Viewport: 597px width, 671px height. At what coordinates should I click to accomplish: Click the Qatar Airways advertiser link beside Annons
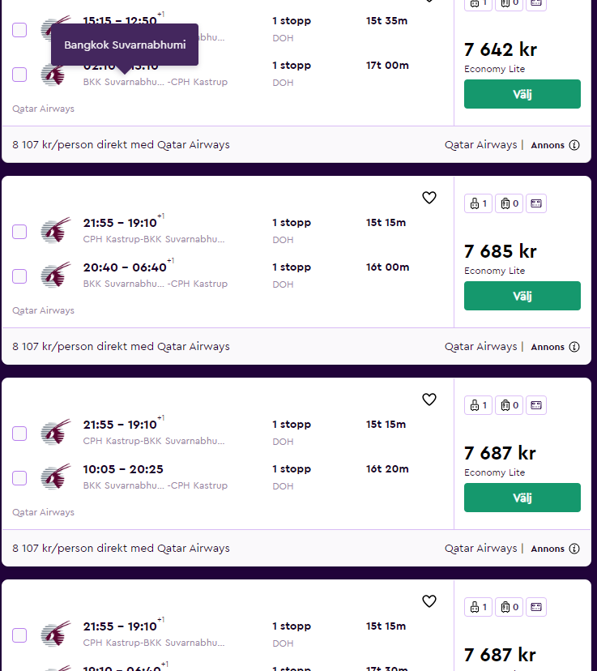point(480,145)
